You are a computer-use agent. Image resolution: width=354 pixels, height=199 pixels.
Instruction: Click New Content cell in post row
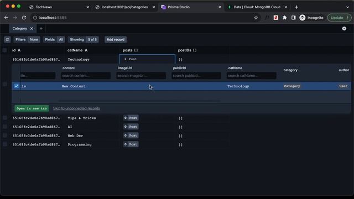74,86
